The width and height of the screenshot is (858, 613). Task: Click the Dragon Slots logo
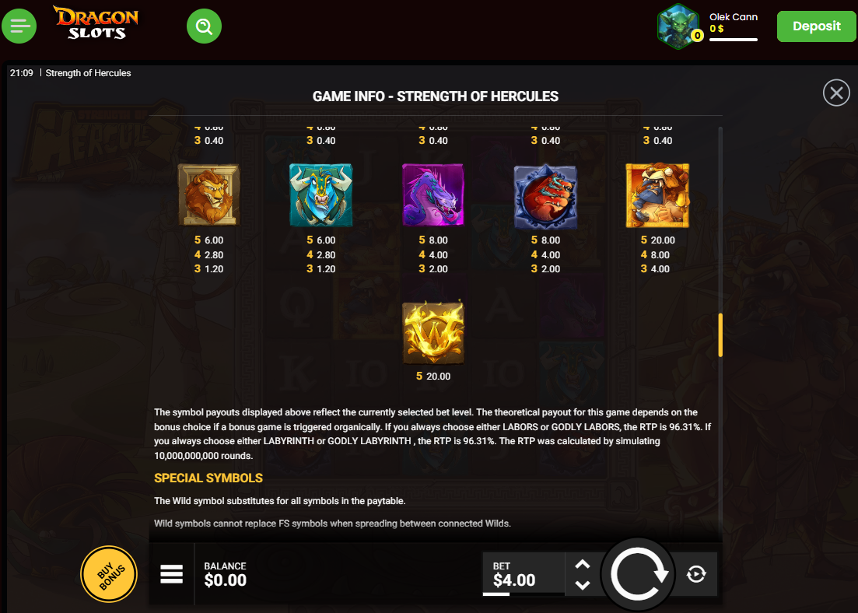tap(95, 23)
